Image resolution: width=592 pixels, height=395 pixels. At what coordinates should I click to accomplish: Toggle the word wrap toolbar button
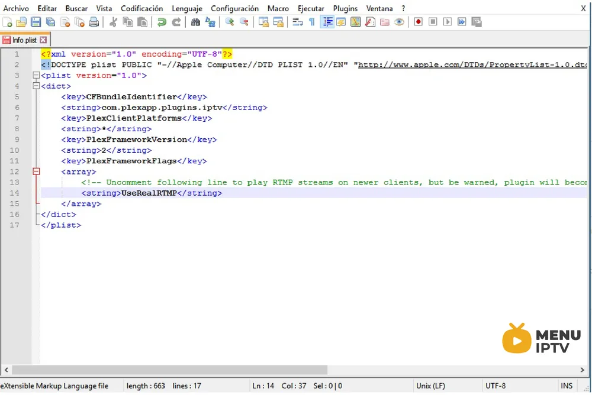[x=298, y=22]
